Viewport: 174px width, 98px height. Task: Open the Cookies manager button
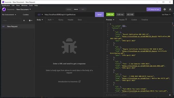pos(26,14)
